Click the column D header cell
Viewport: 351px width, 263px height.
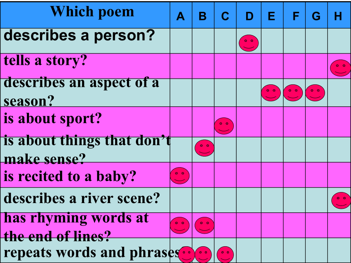point(249,15)
